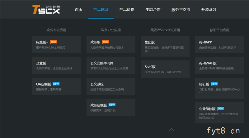Image resolution: width=249 pixels, height=138 pixels.
Task: Select the 产品体系 navigation tab
Action: tap(101, 10)
